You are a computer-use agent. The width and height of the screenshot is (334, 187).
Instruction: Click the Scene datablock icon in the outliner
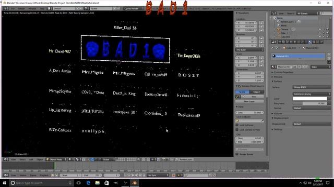point(275,18)
